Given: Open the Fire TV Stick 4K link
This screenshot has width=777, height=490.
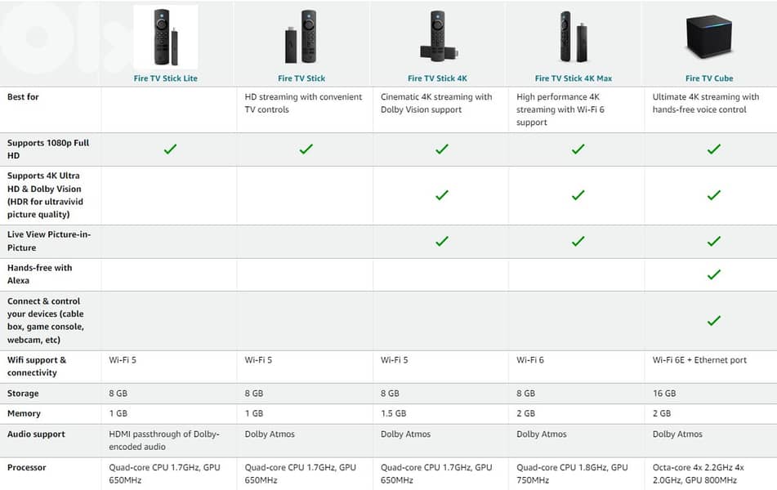Looking at the screenshot, I should pos(437,78).
